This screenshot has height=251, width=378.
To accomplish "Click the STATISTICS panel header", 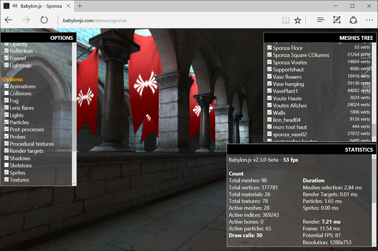I will click(x=302, y=149).
